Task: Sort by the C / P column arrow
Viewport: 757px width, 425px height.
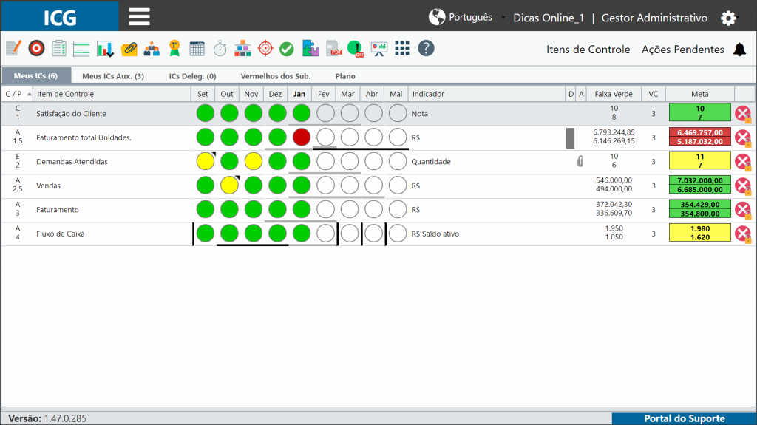Action: coord(30,94)
